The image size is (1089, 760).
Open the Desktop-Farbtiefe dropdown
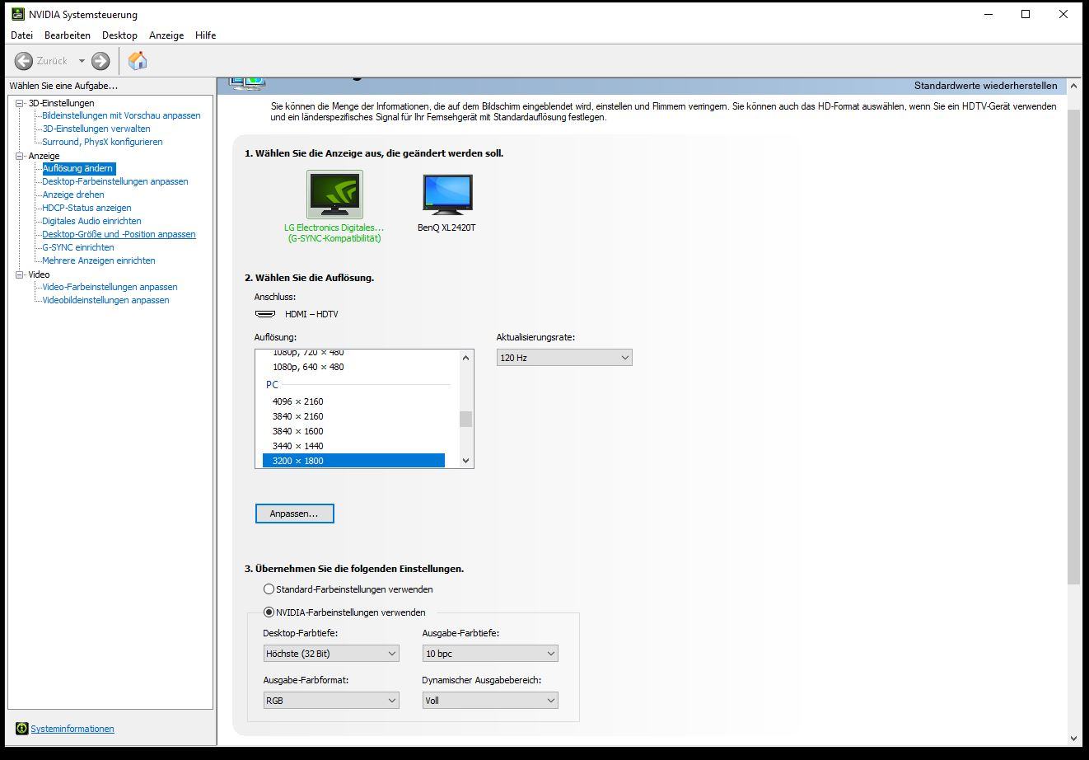(x=331, y=654)
